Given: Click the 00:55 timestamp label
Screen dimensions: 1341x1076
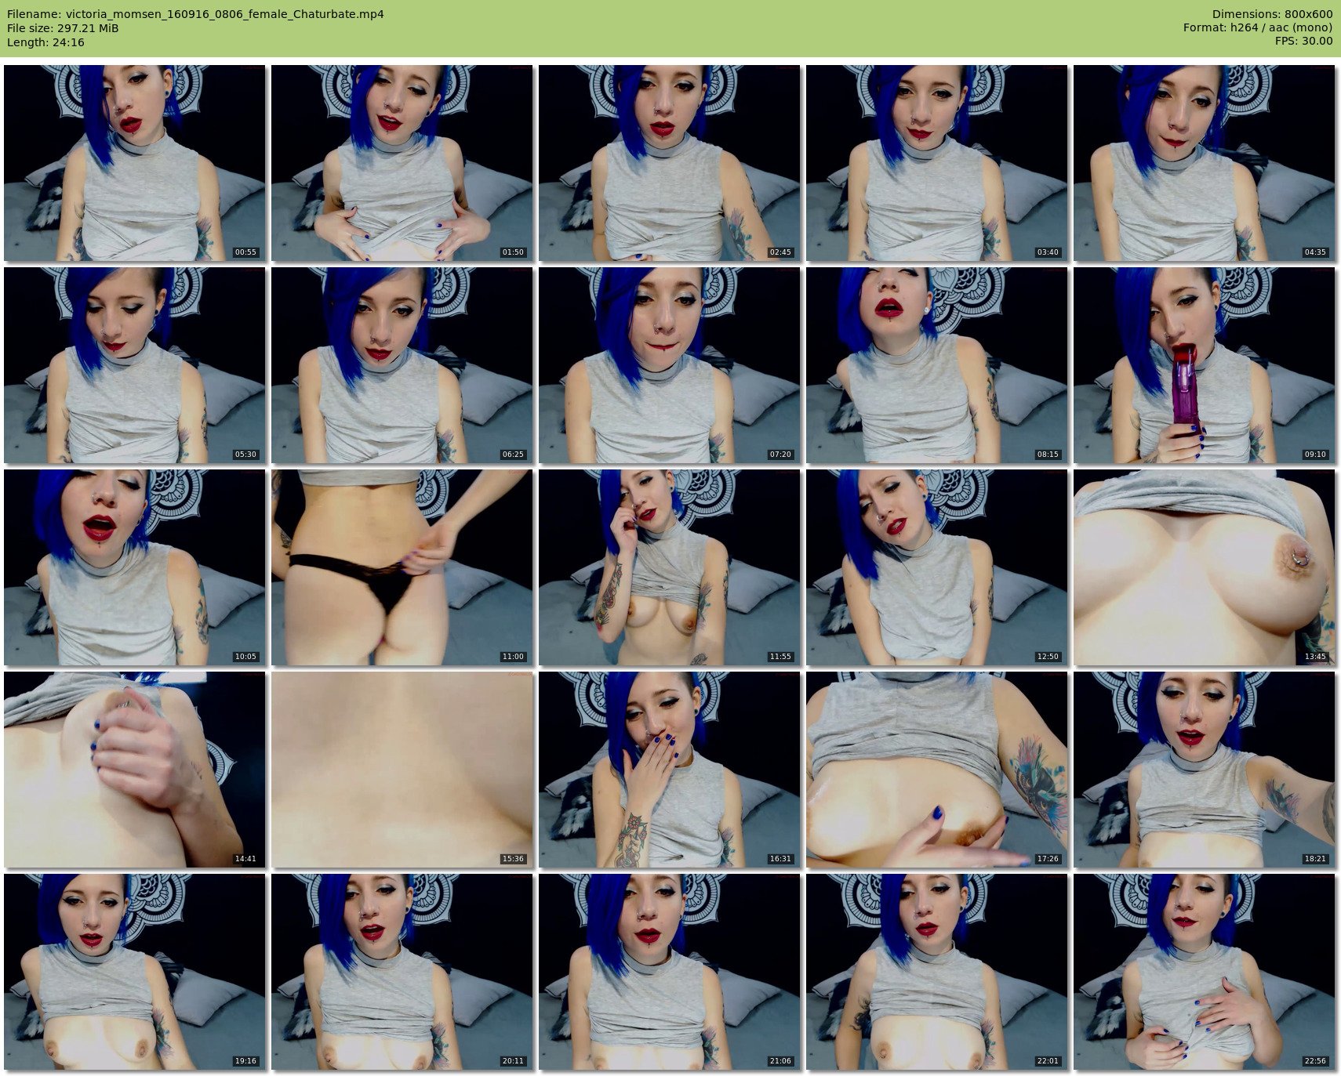Looking at the screenshot, I should 245,252.
